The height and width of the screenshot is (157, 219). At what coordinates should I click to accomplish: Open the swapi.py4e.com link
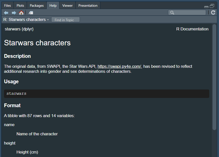click(119, 66)
